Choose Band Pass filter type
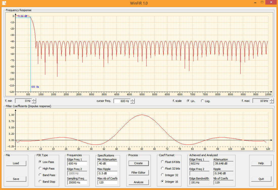The image size is (278, 190). (x=40, y=175)
